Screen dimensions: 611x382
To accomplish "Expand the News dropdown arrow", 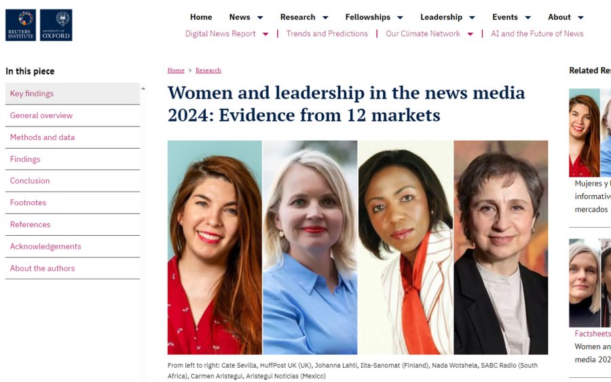I will click(x=260, y=18).
